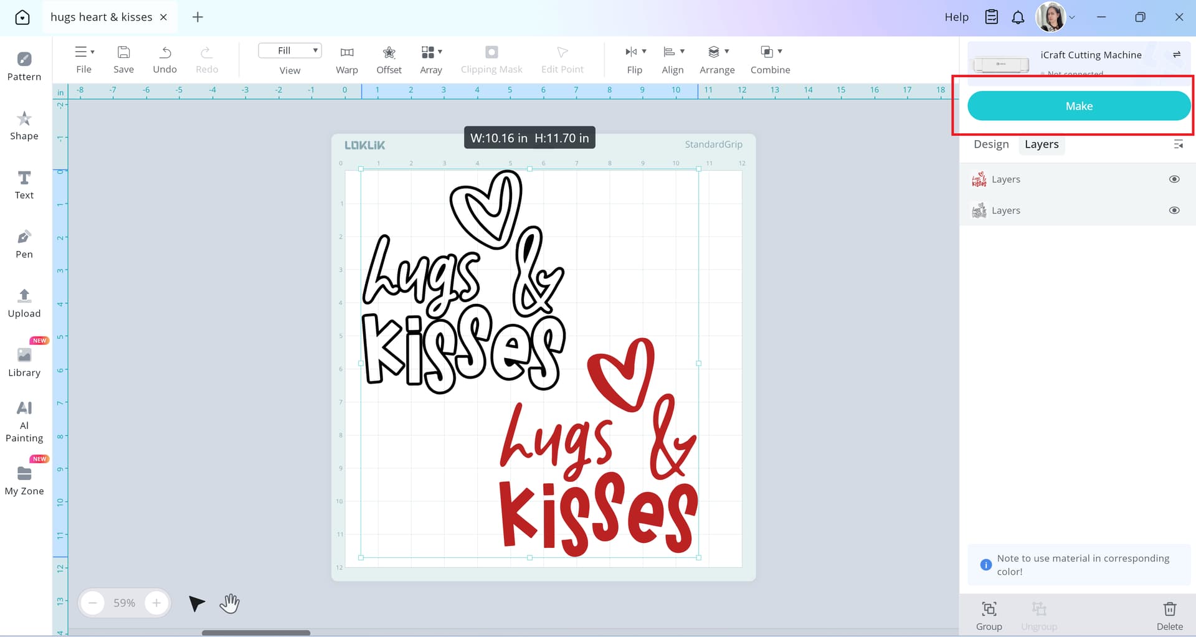Zoom in with the plus button
The width and height of the screenshot is (1196, 637).
coord(156,603)
